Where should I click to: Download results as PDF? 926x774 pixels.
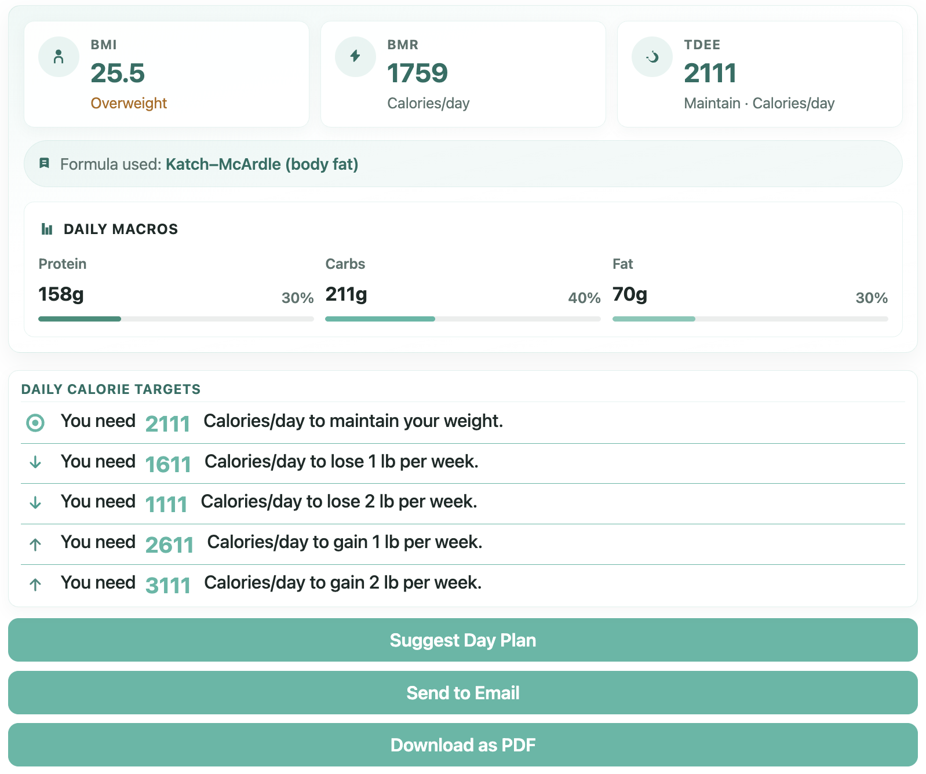(x=463, y=745)
